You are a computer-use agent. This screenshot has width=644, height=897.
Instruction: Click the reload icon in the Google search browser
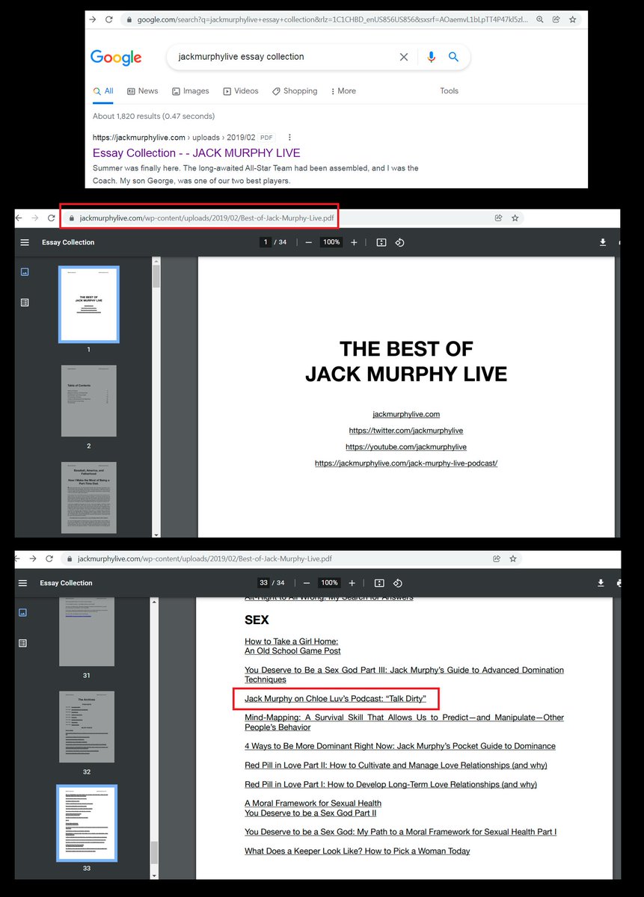109,19
